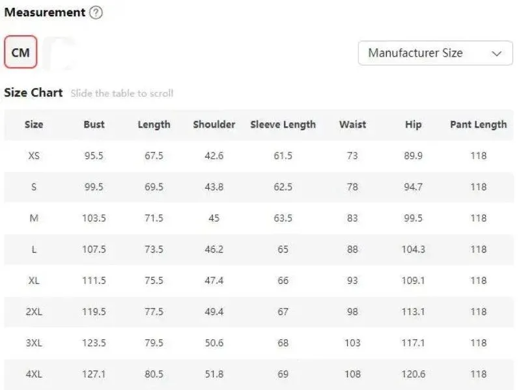The width and height of the screenshot is (521, 390).
Task: Click the Bust column header
Action: tap(94, 124)
